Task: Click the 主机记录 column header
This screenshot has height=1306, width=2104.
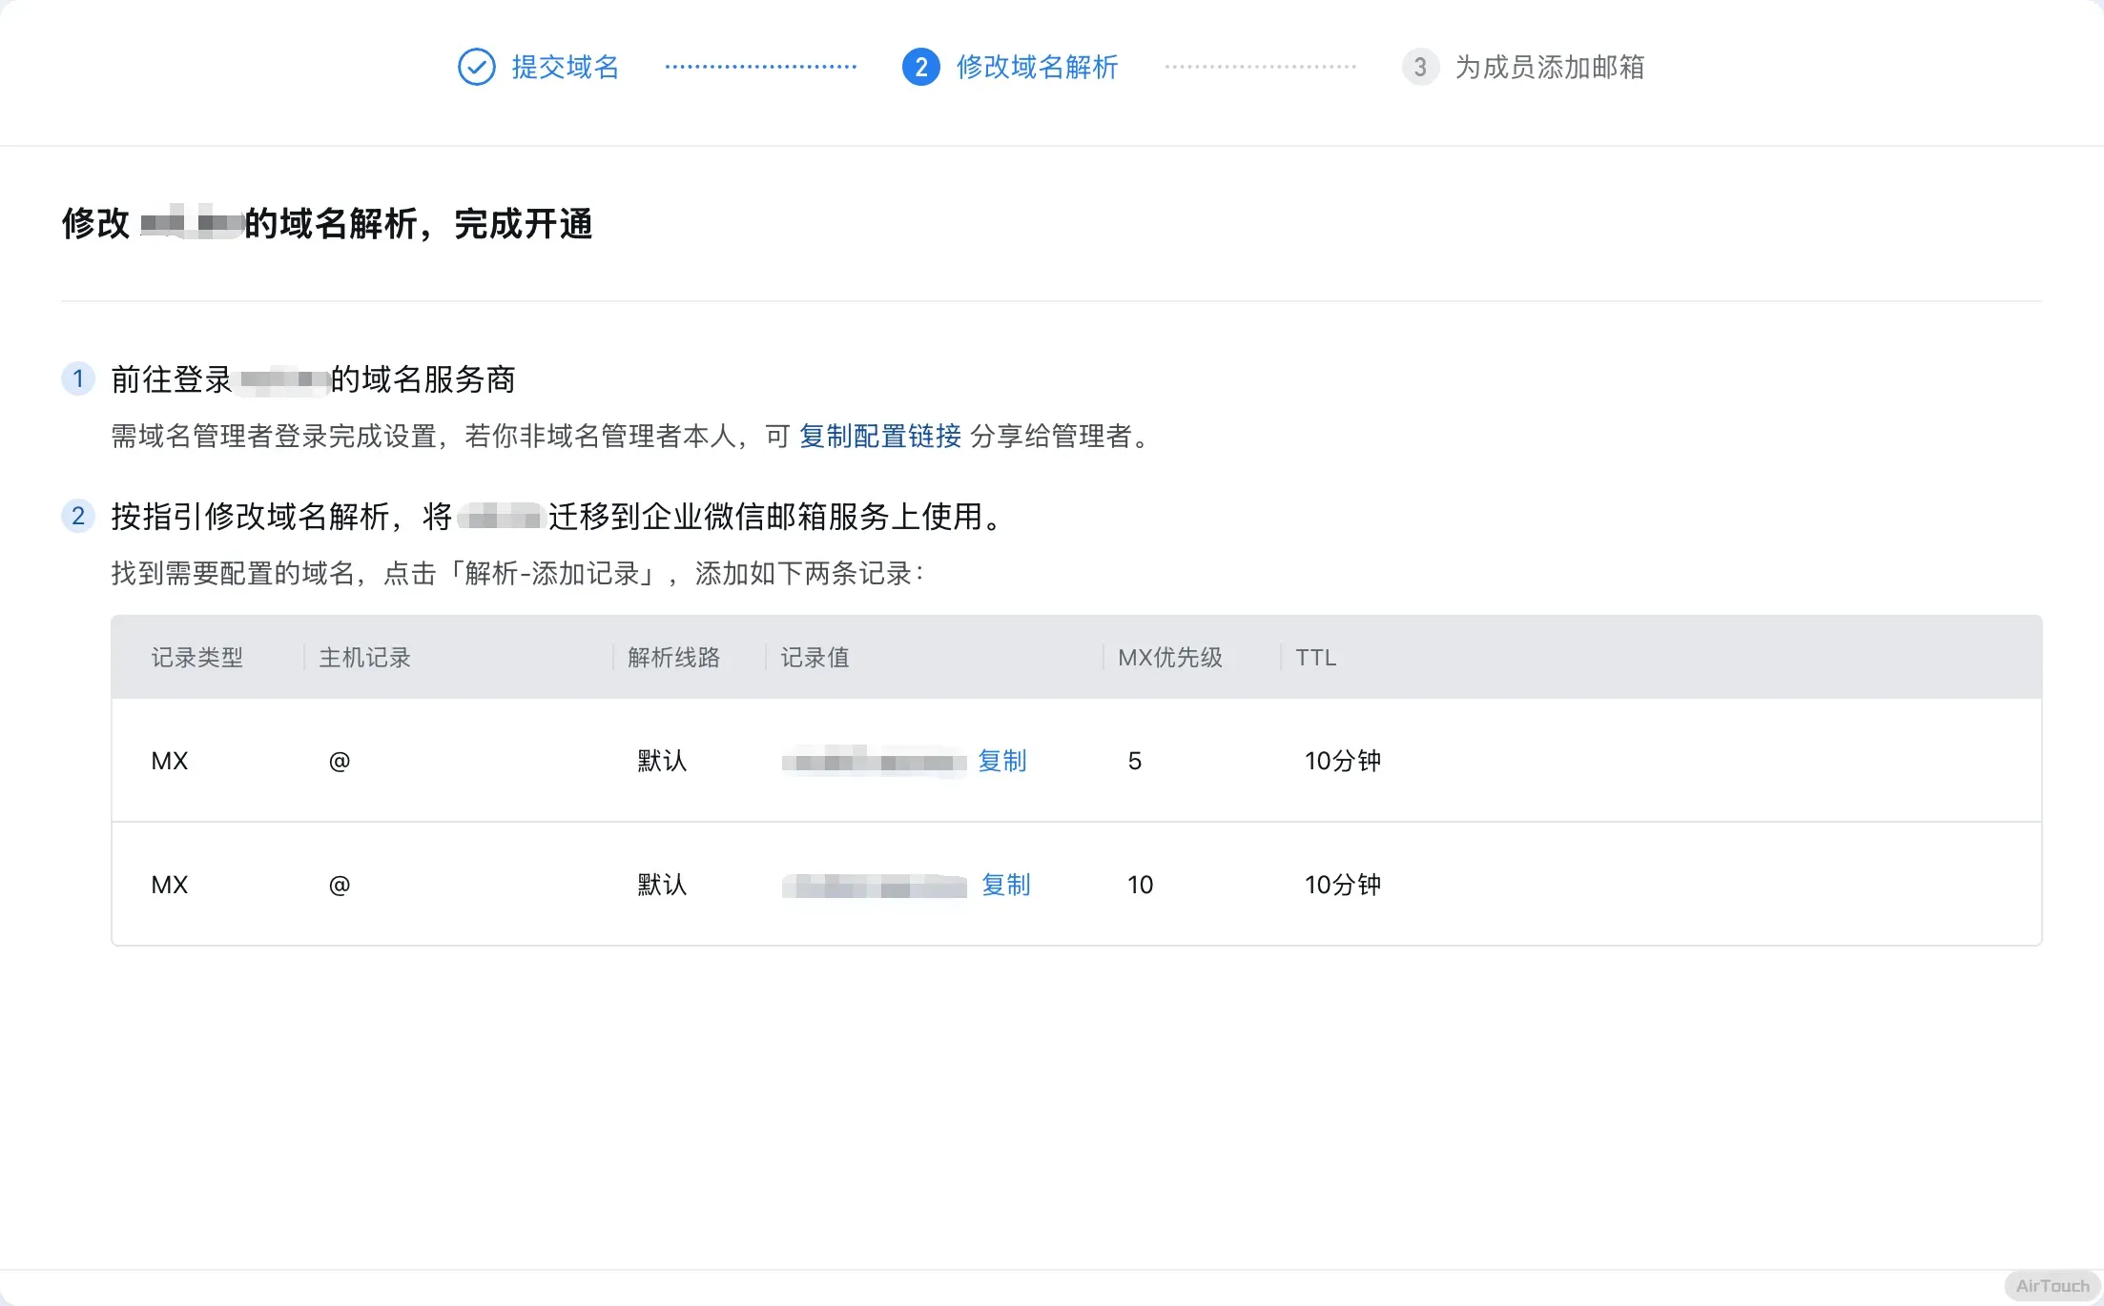Action: pos(364,657)
